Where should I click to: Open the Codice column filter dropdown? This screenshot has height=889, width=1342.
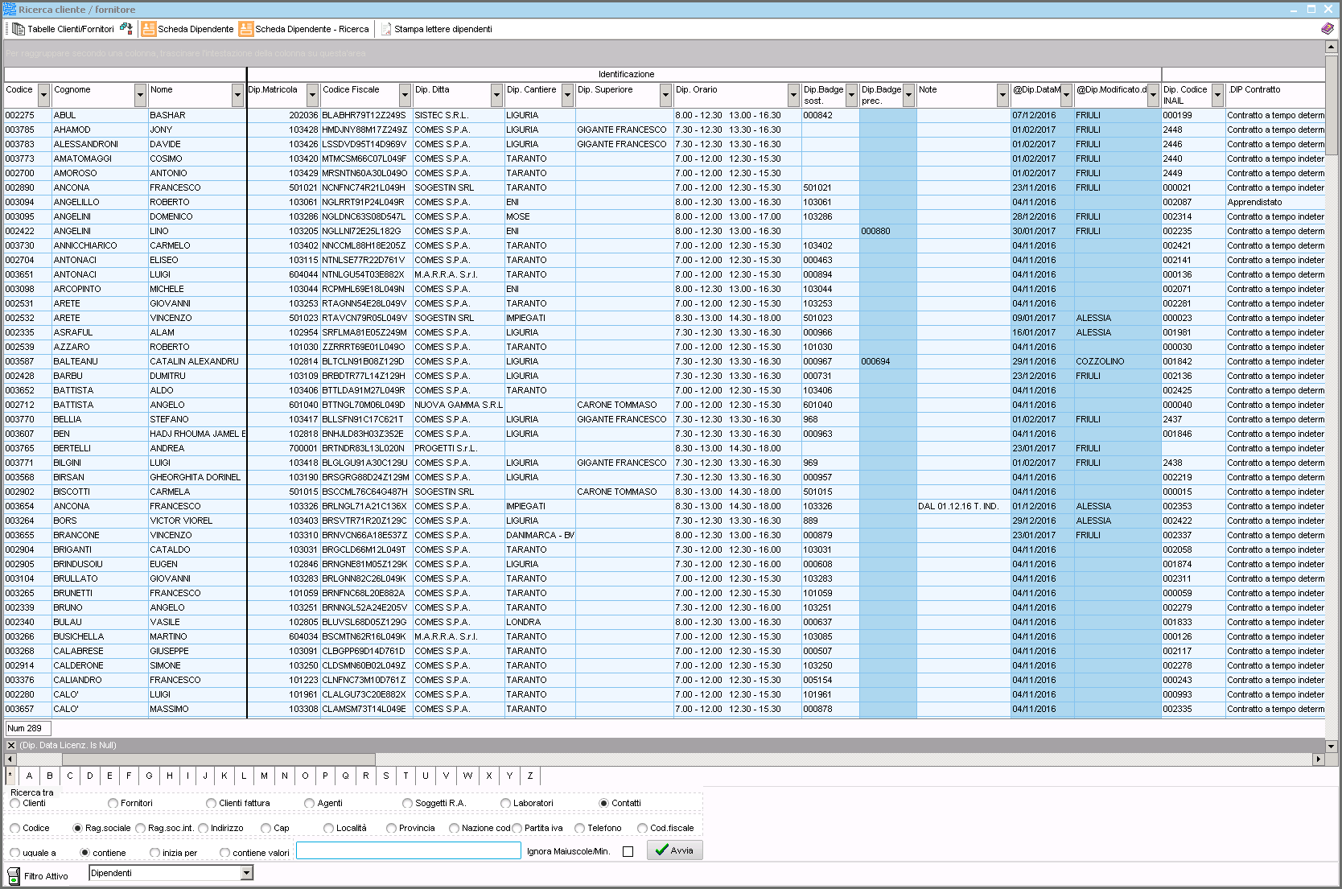pyautogui.click(x=44, y=95)
